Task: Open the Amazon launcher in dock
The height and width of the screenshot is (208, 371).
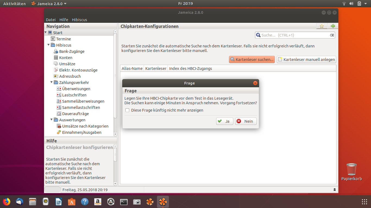Action: click(98, 202)
